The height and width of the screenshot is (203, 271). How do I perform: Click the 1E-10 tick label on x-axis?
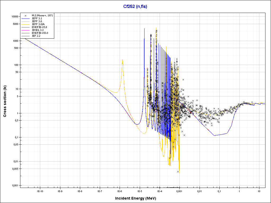coord(40,191)
